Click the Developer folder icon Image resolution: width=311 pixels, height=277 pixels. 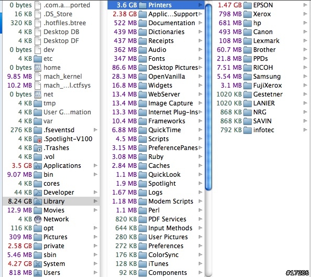tap(38, 193)
